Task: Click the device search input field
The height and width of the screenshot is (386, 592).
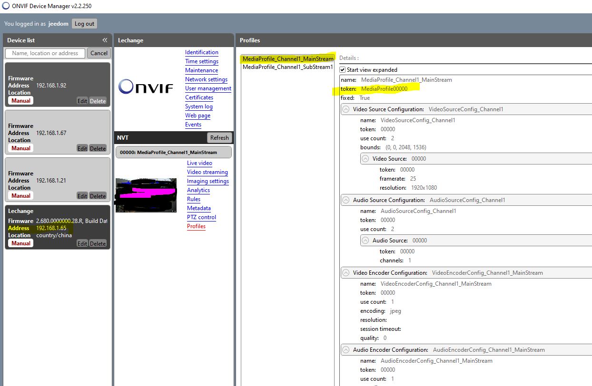Action: tap(45, 53)
